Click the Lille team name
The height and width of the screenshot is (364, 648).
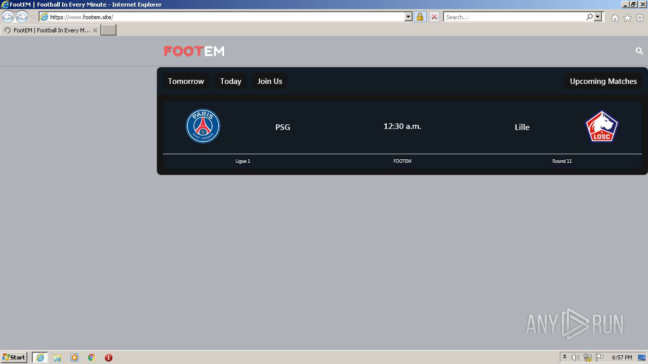pyautogui.click(x=522, y=127)
